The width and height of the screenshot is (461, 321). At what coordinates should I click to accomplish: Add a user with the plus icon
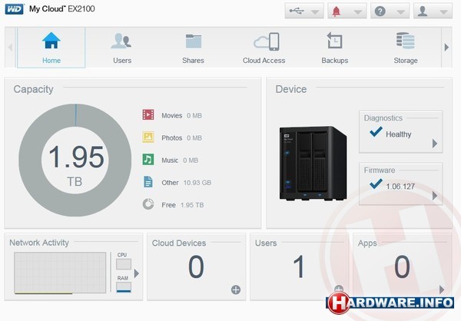tap(339, 289)
